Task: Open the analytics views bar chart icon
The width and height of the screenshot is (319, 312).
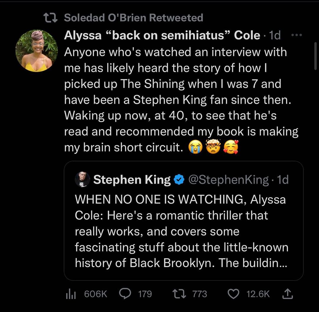Action: [69, 294]
